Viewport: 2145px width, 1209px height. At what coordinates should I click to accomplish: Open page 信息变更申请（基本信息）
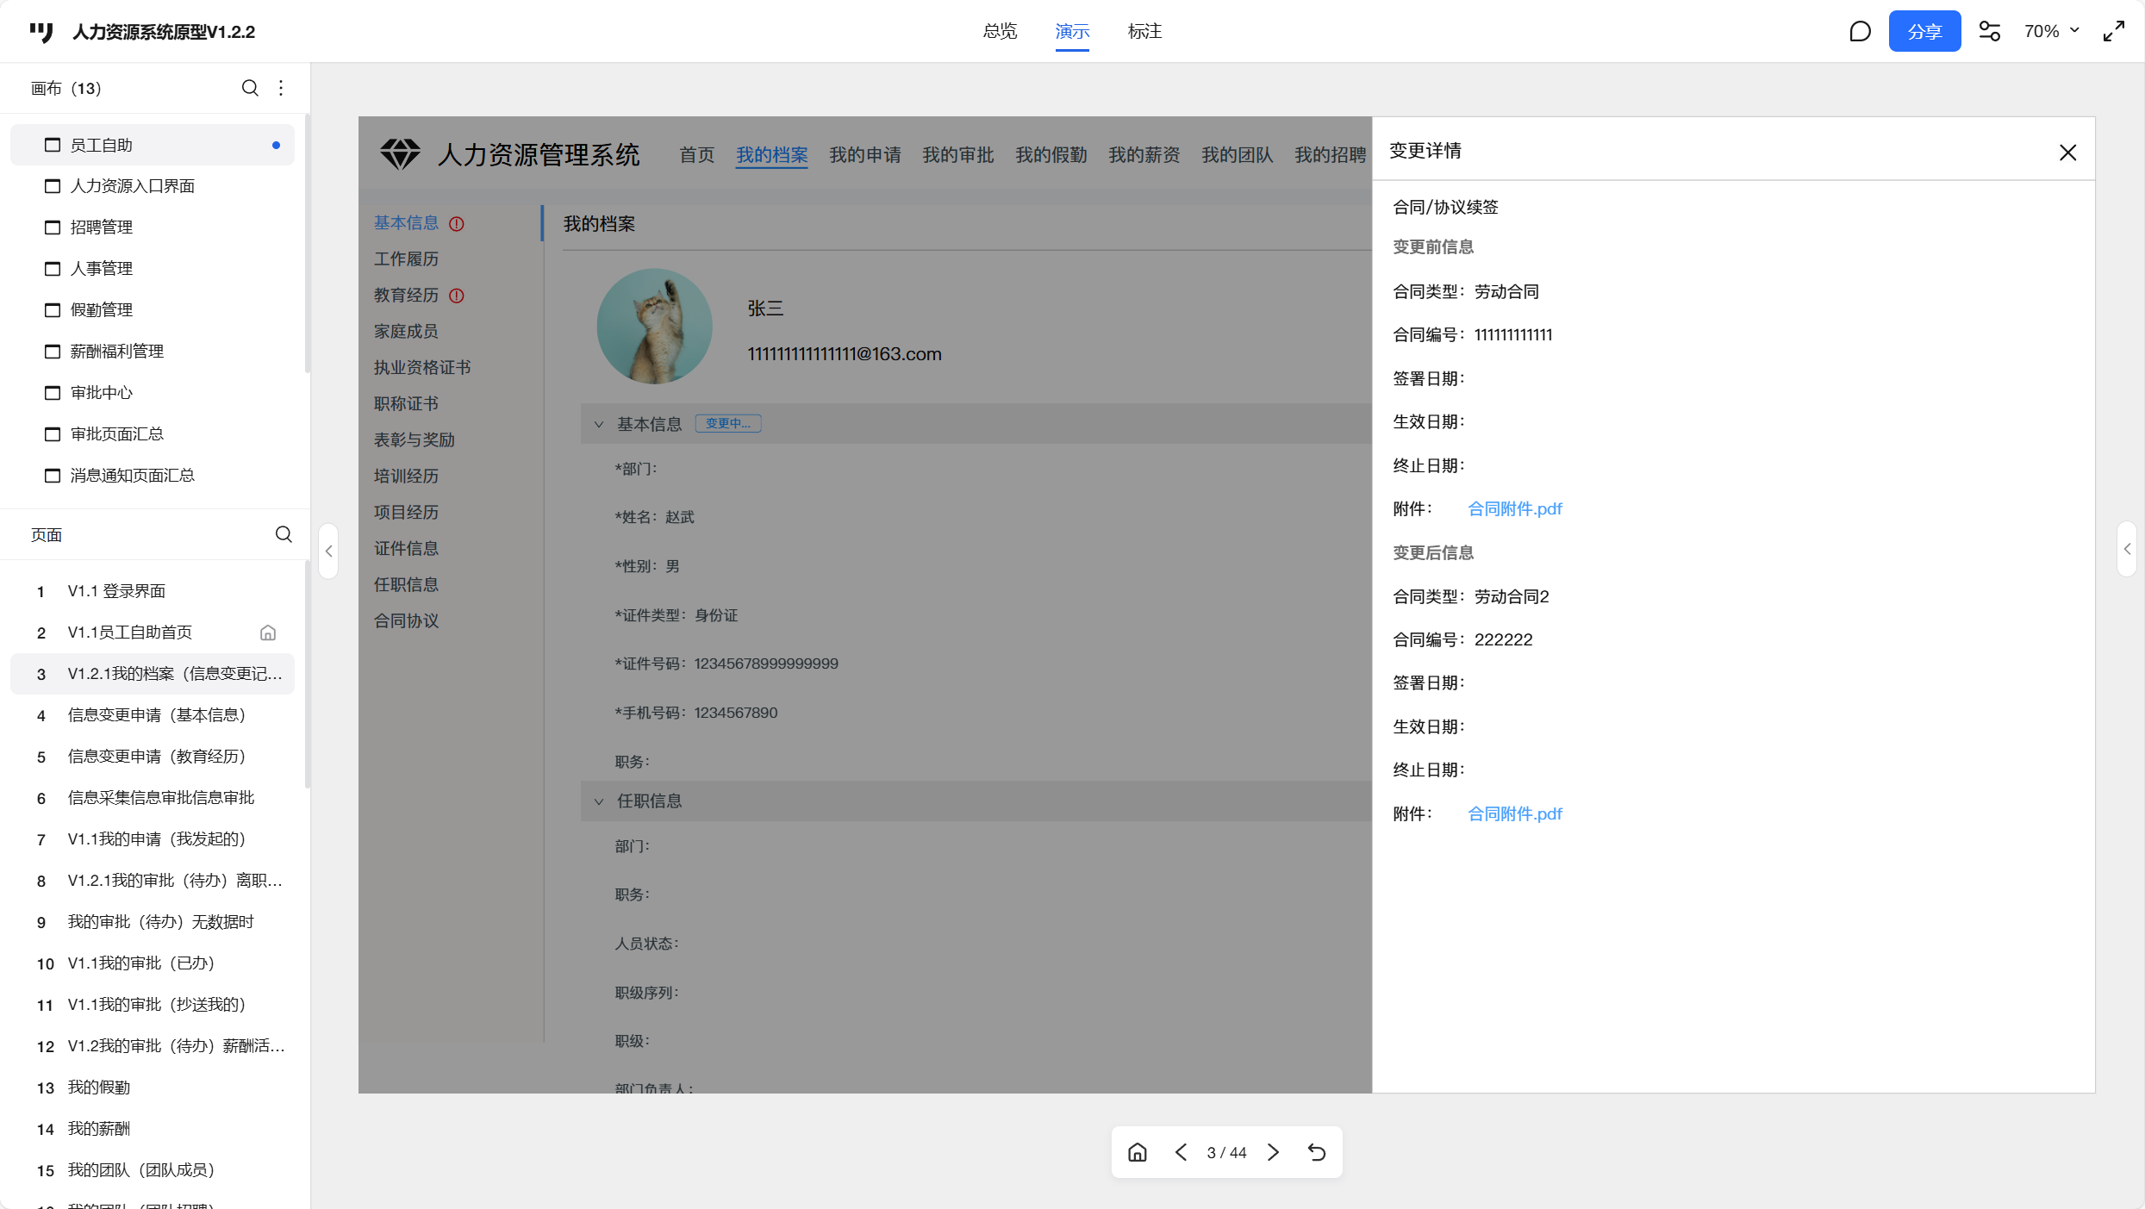click(x=157, y=715)
